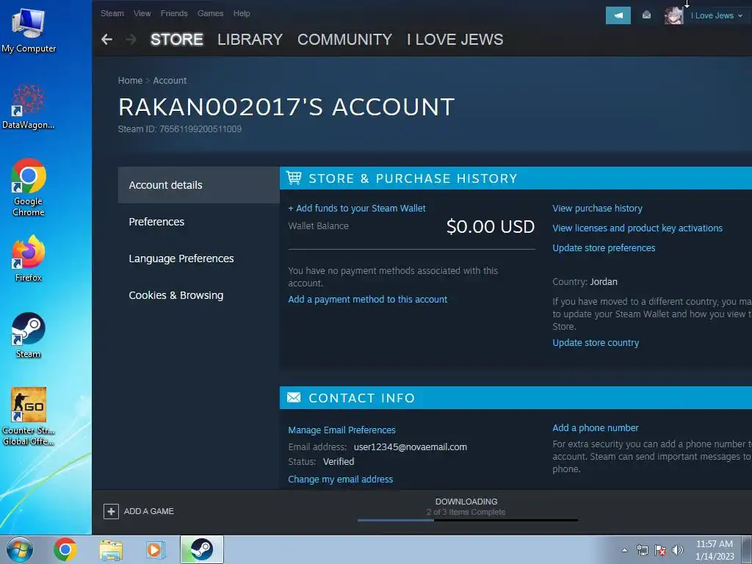Click the ADD A GAME button
The width and height of the screenshot is (752, 564).
pos(139,511)
